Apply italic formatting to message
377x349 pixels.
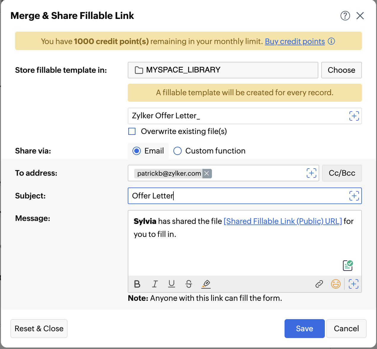pyautogui.click(x=155, y=284)
